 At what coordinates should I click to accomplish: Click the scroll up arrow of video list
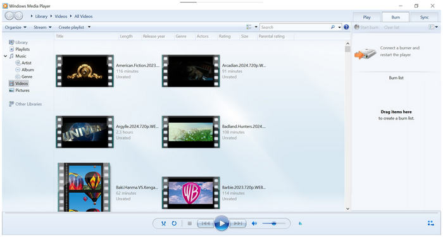(348, 44)
